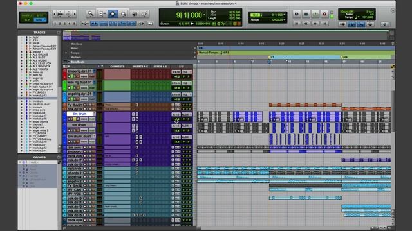
Task: Click the Fast Forward transport button
Action: (315, 24)
